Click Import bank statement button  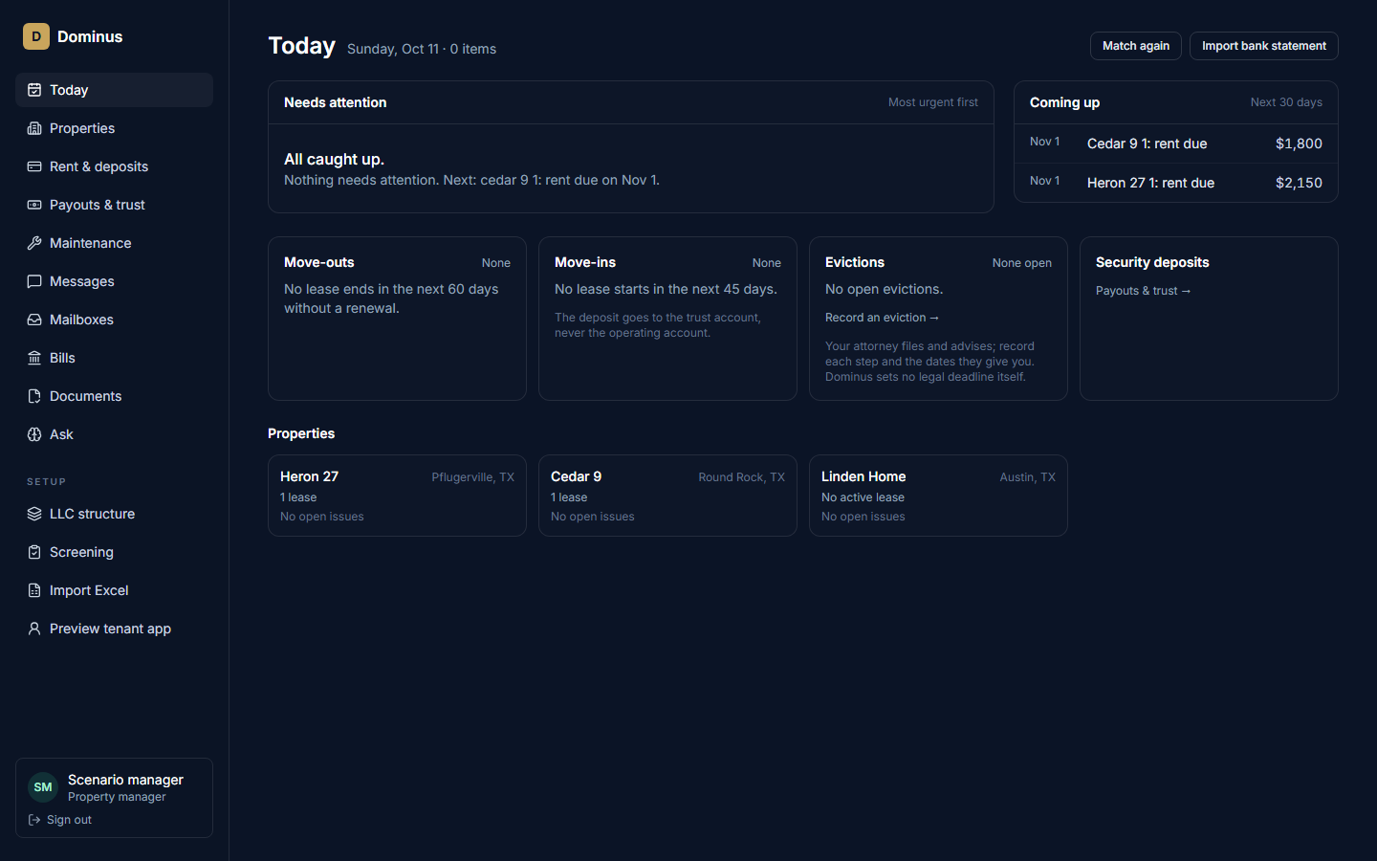(1263, 46)
